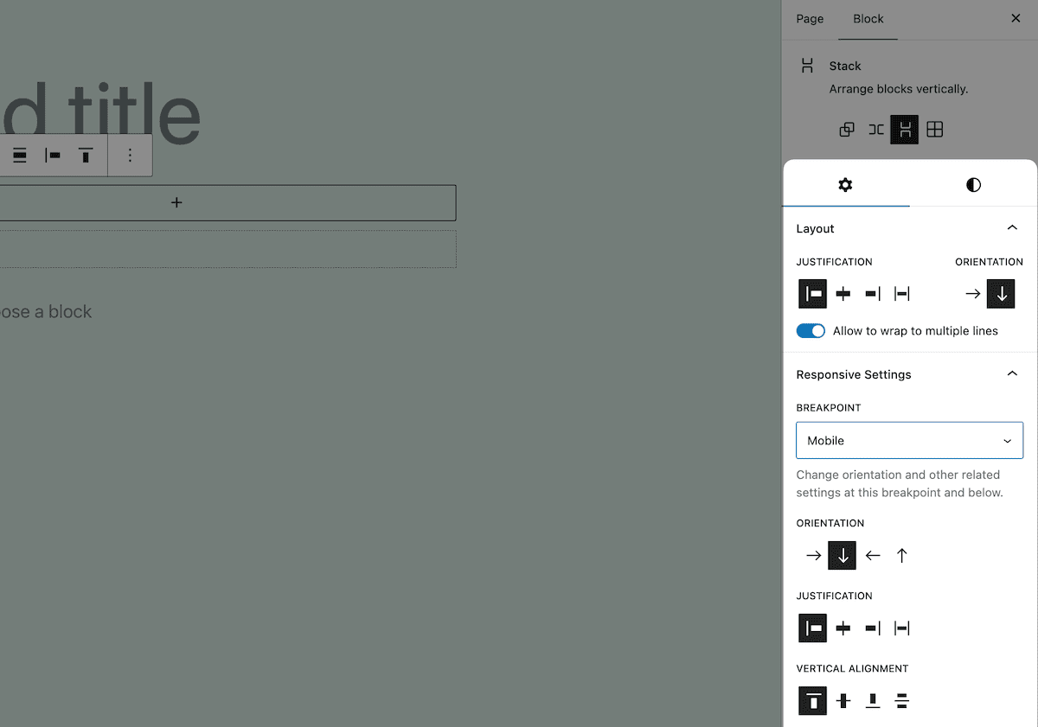
Task: Open the Styles half-circle tab
Action: pyautogui.click(x=973, y=185)
